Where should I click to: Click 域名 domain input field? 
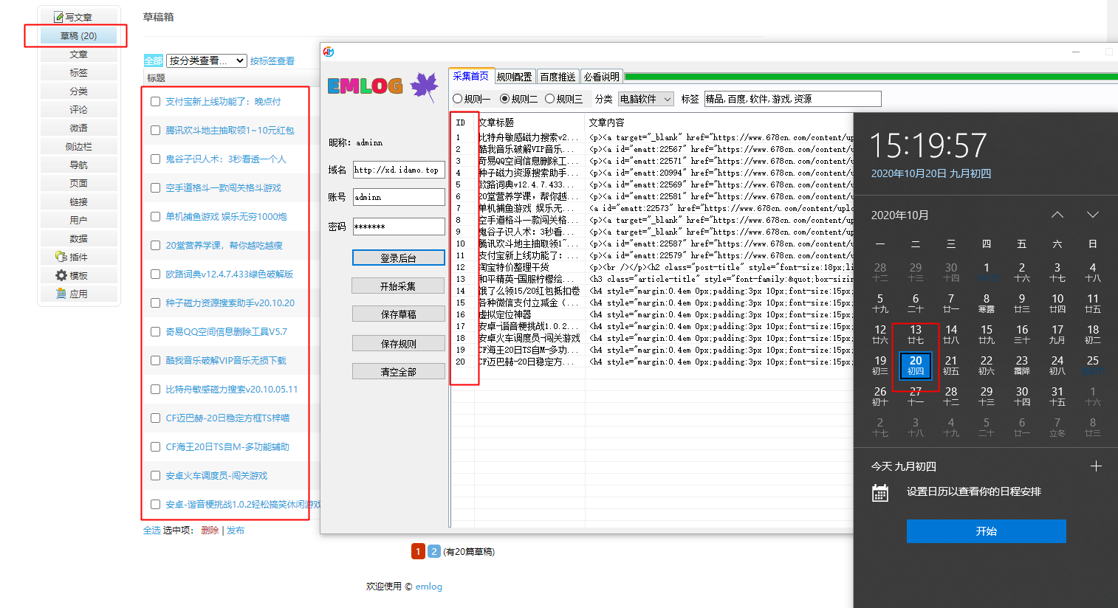[399, 170]
